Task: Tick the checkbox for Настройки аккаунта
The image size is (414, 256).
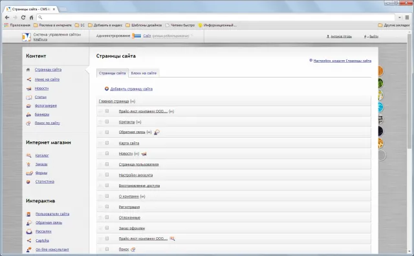Action: [107, 175]
